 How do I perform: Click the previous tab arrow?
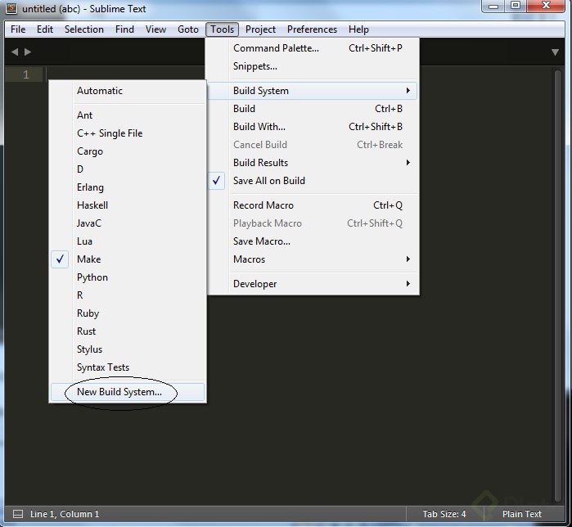click(x=15, y=52)
